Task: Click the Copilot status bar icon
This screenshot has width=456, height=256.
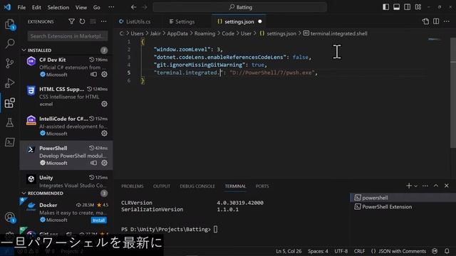Action: (x=435, y=251)
